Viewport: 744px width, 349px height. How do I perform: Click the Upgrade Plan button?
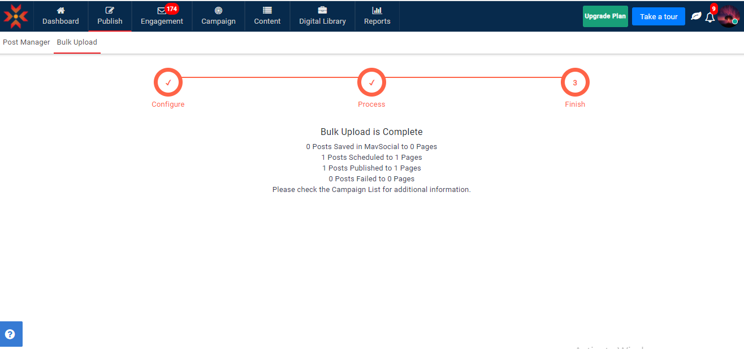click(x=605, y=16)
